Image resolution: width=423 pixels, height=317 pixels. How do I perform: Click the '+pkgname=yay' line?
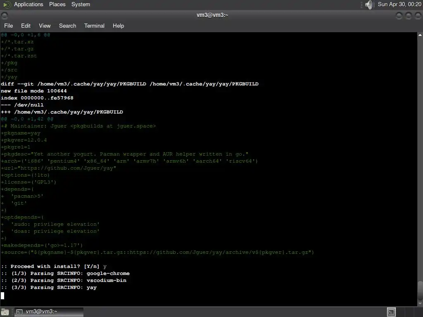(x=21, y=133)
